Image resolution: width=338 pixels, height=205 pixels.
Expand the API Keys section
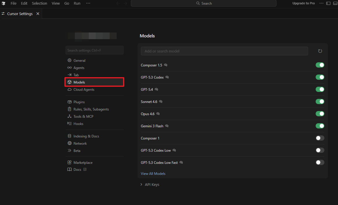pyautogui.click(x=150, y=184)
